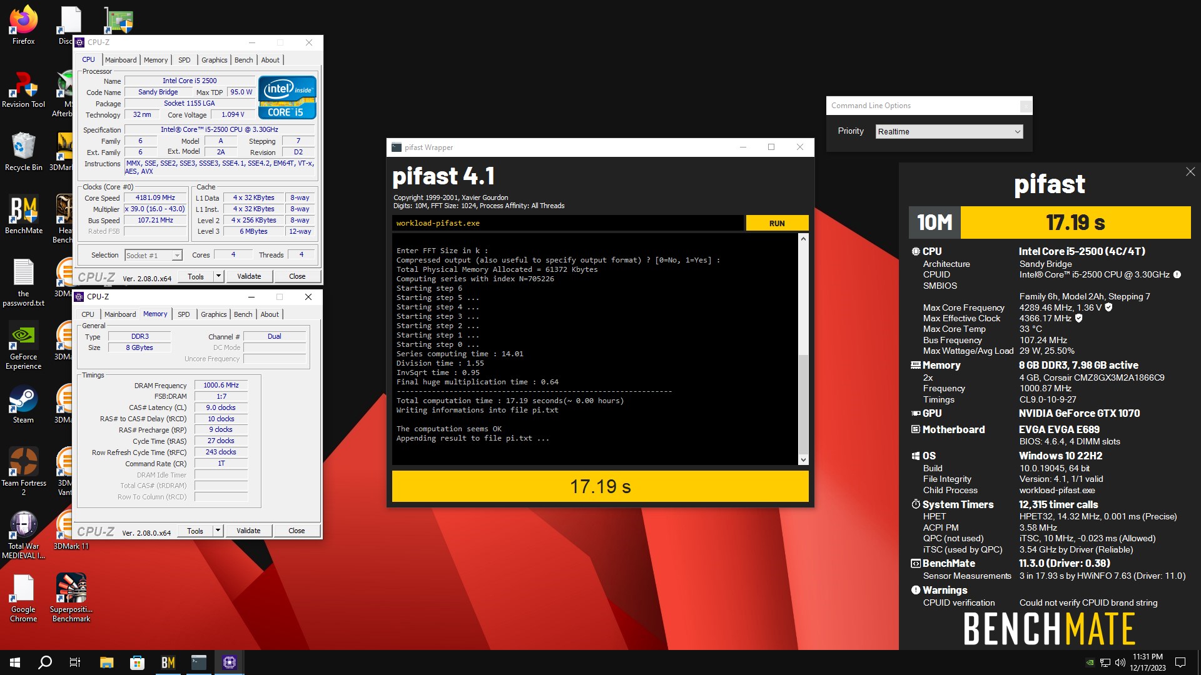This screenshot has width=1201, height=675.
Task: Open About tab in CPU-Z Memory timings window
Action: point(270,314)
